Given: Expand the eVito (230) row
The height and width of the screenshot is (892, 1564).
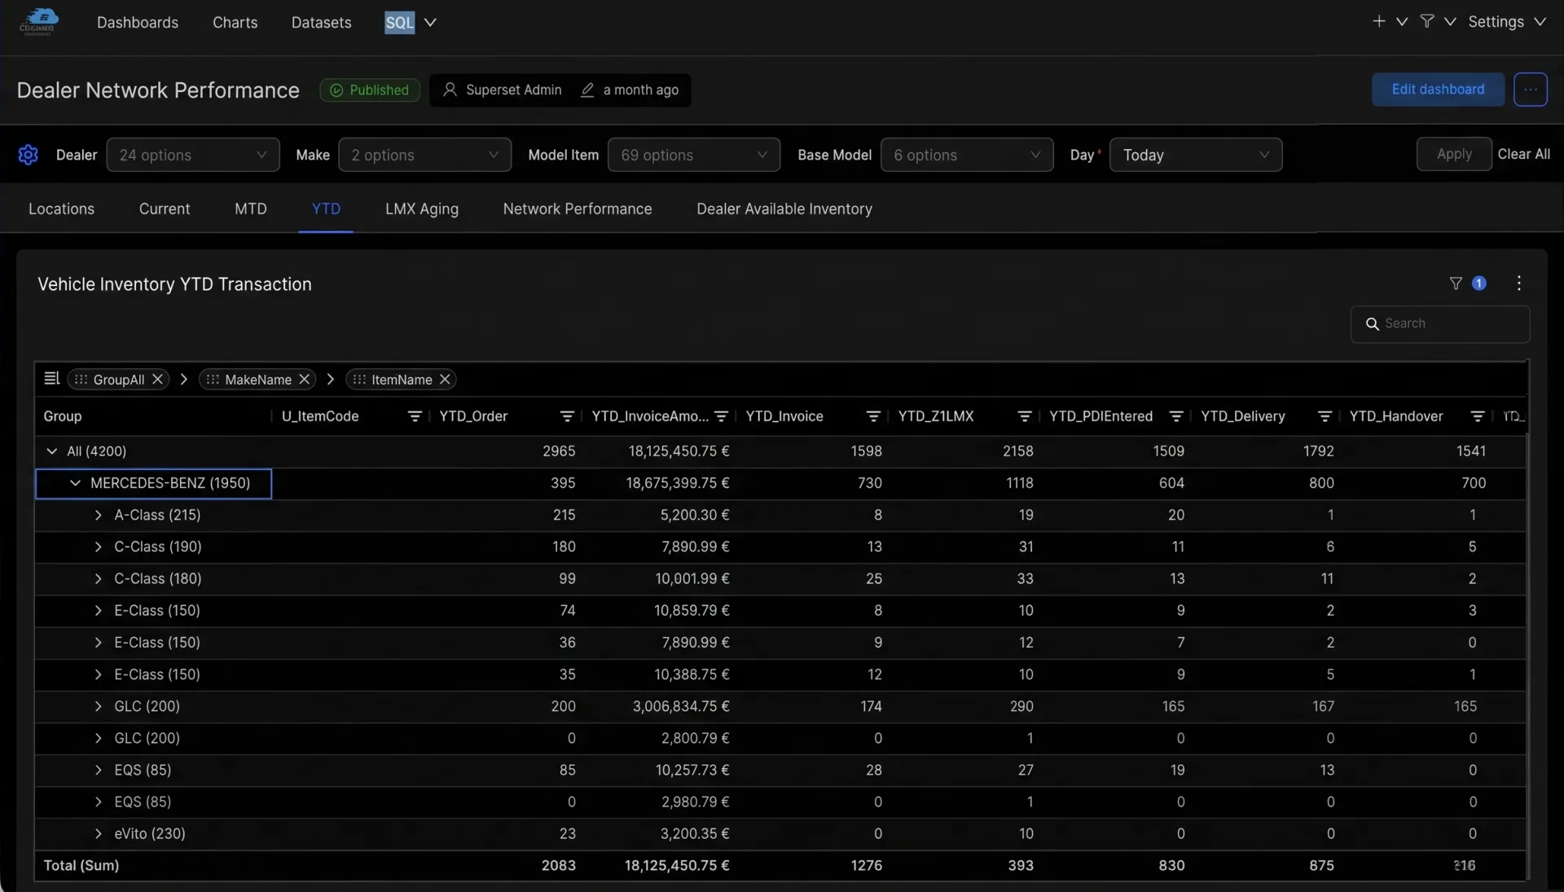Looking at the screenshot, I should coord(99,833).
